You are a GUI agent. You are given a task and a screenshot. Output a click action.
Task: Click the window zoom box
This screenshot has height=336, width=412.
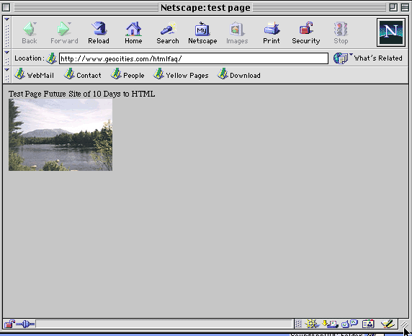tap(393, 7)
